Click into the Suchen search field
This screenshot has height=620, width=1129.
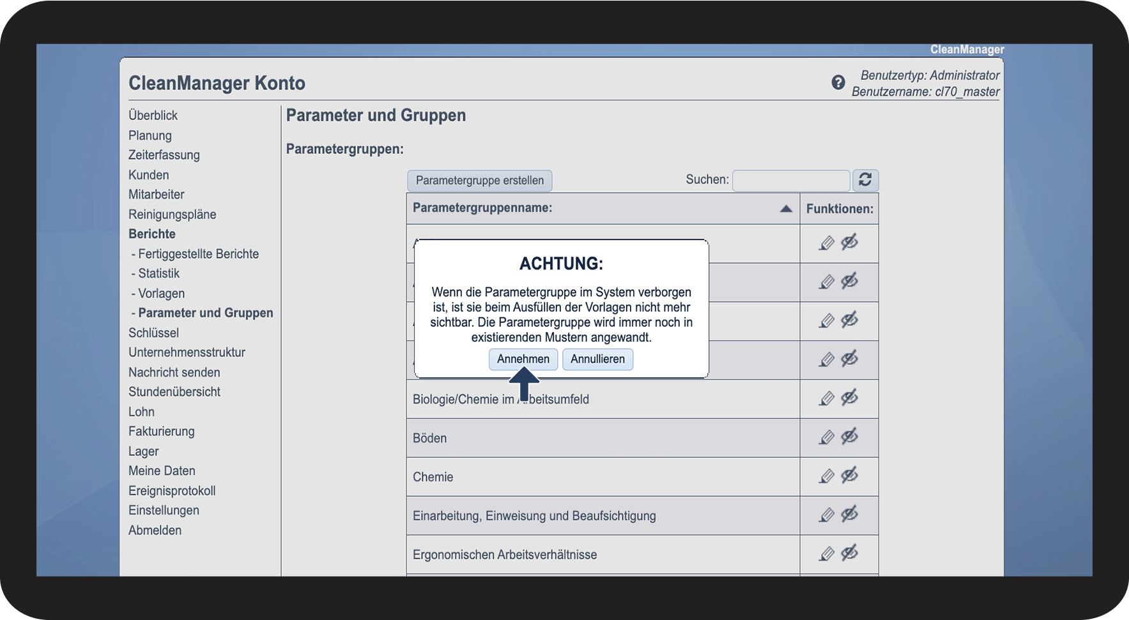[x=790, y=181]
